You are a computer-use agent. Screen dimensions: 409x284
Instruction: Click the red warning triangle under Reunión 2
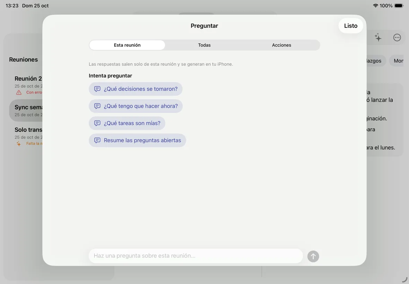click(x=19, y=92)
